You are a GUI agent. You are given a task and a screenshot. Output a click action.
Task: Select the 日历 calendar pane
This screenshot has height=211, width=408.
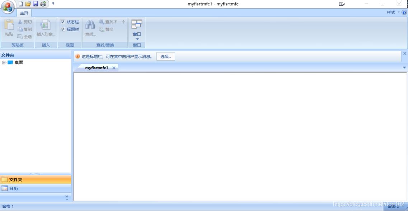[x=36, y=188]
